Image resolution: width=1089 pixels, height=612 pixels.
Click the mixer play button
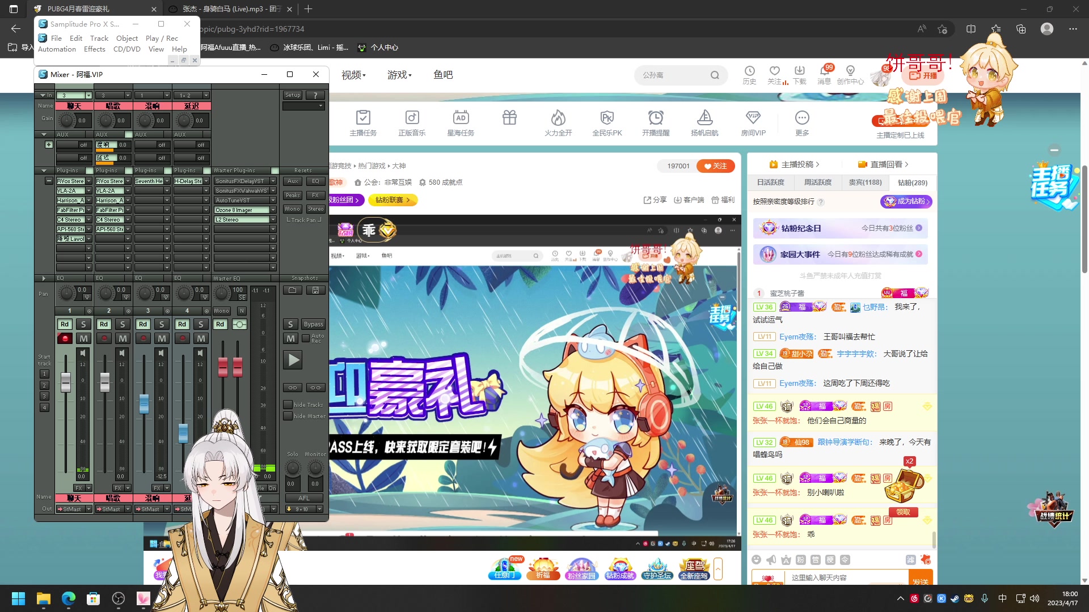coord(293,360)
